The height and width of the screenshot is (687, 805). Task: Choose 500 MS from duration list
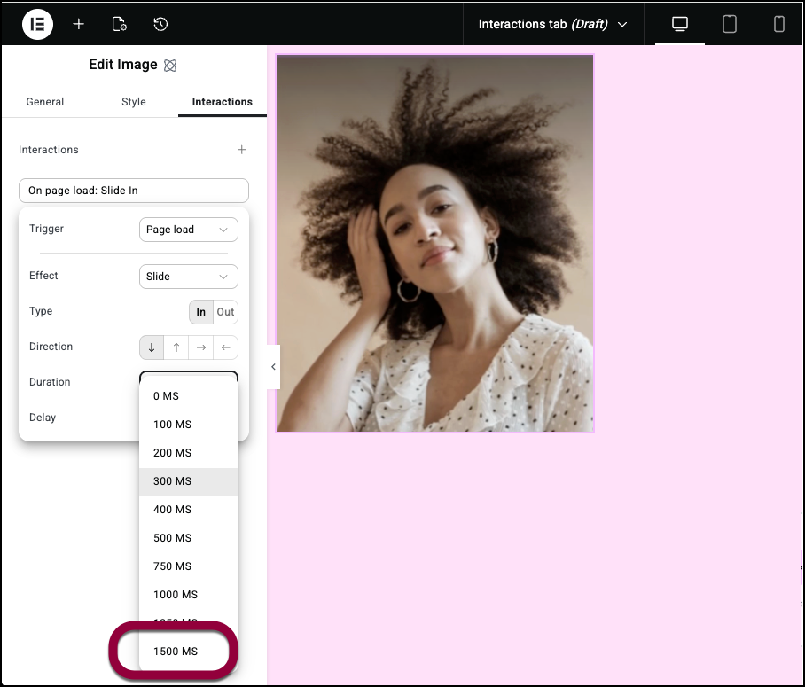coord(172,538)
